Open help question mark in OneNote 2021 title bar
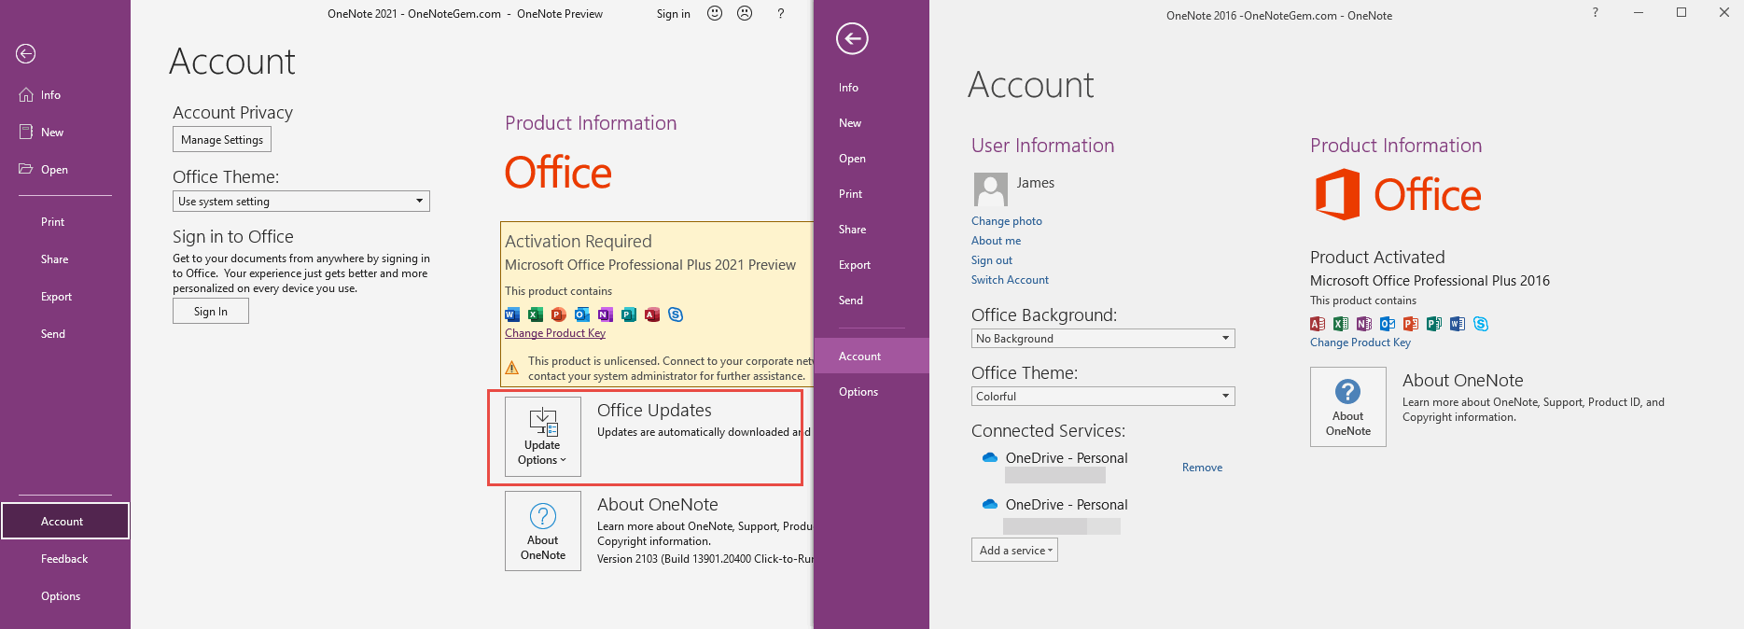 [x=781, y=13]
